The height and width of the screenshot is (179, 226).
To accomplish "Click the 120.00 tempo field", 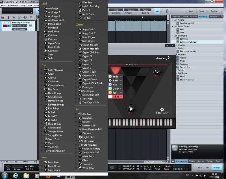I will (167, 166).
